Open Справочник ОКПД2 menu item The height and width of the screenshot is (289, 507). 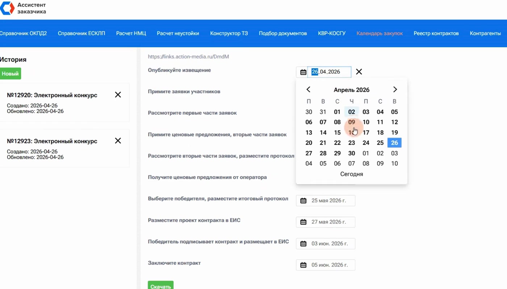(x=24, y=33)
